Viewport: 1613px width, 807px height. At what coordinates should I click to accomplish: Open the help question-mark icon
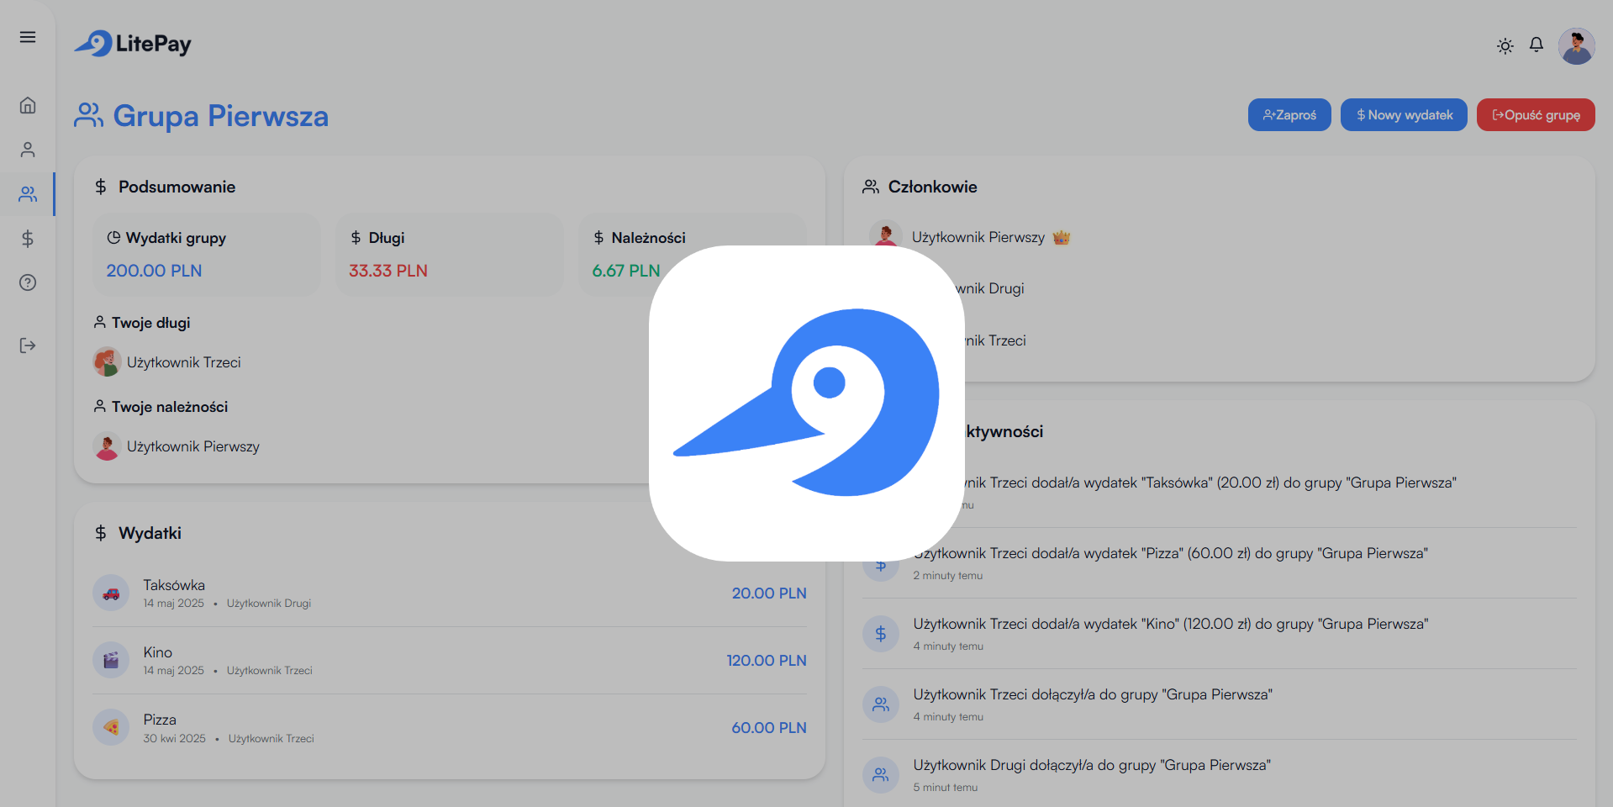click(28, 282)
